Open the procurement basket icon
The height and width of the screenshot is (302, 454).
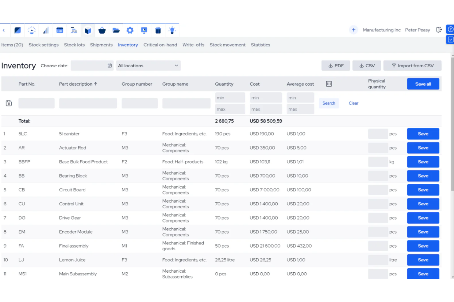click(102, 30)
